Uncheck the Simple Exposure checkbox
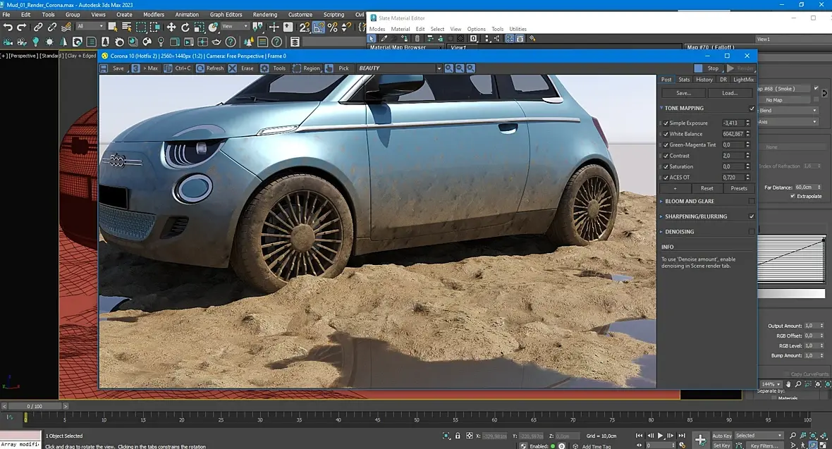Viewport: 832px width, 449px height. [x=666, y=123]
